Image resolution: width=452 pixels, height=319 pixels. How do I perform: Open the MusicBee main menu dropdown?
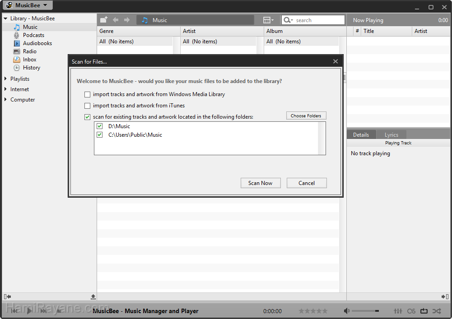click(x=28, y=5)
